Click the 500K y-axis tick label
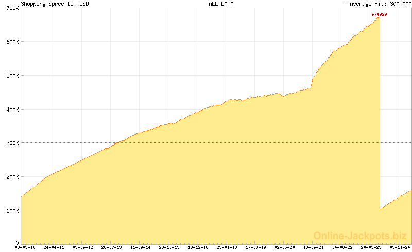This screenshot has width=412, height=252. [x=12, y=76]
